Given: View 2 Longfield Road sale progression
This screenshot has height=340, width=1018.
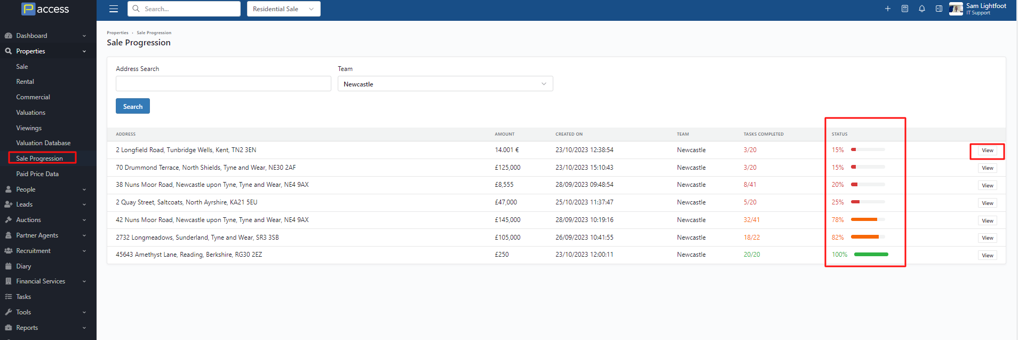Looking at the screenshot, I should click(988, 151).
